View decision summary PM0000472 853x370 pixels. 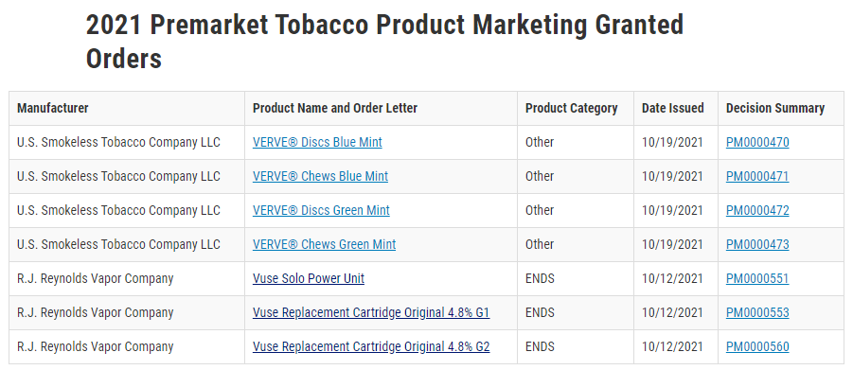point(757,211)
